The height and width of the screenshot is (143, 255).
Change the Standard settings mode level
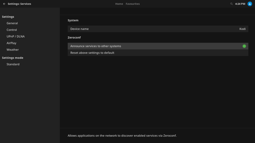13,64
